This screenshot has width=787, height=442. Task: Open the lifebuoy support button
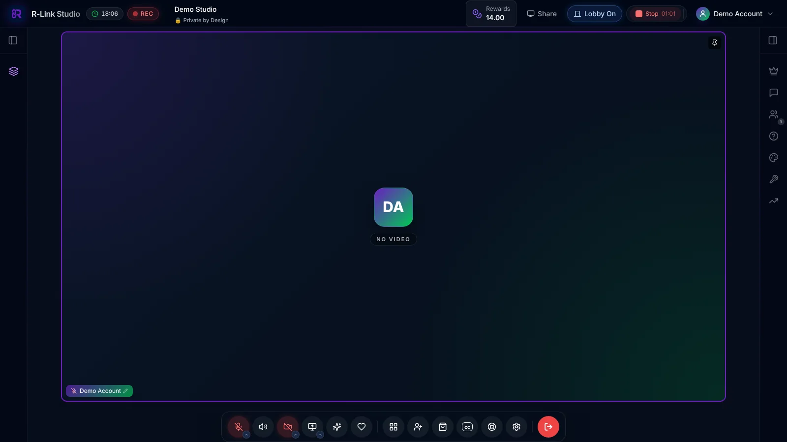pyautogui.click(x=492, y=427)
